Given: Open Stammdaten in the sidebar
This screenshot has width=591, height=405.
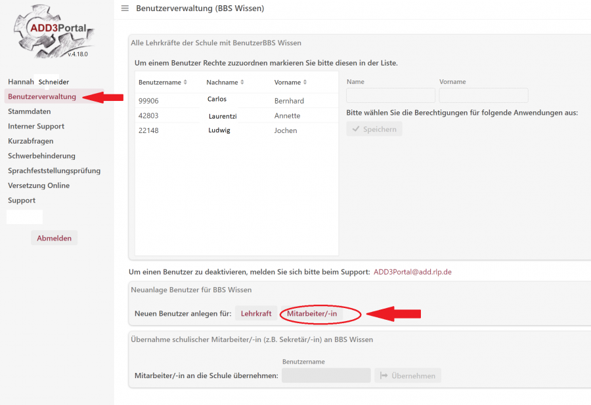Looking at the screenshot, I should tap(29, 111).
